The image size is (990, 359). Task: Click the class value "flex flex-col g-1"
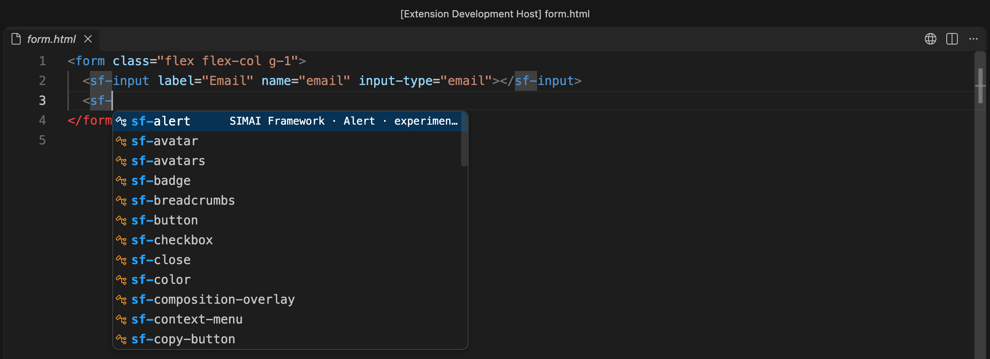coord(227,61)
